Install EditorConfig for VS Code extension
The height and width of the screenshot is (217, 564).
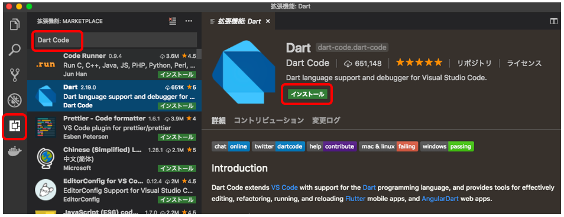177,199
